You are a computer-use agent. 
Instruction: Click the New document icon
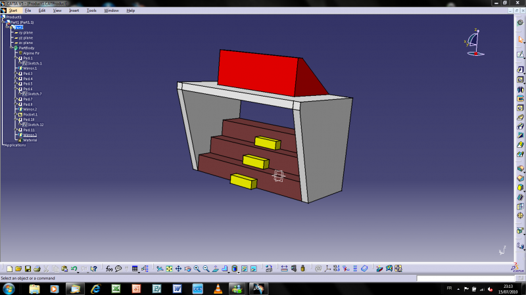click(x=9, y=269)
